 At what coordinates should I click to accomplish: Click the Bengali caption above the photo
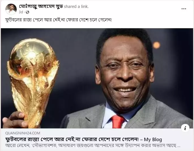(x=59, y=20)
